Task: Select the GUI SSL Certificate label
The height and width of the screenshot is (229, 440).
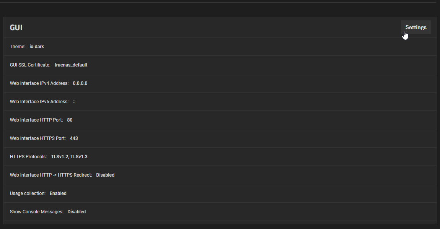Action: coord(30,65)
